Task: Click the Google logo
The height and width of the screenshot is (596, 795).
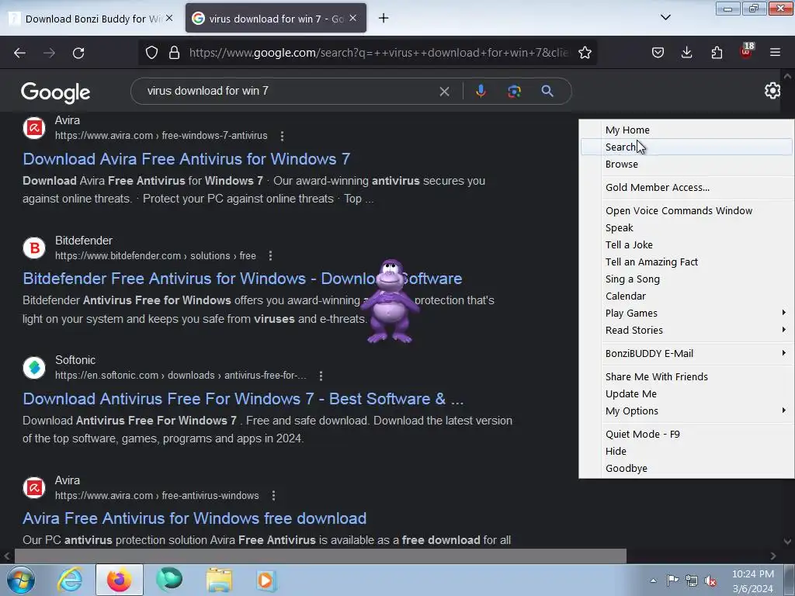Action: [x=55, y=92]
